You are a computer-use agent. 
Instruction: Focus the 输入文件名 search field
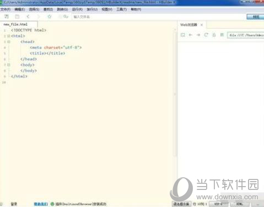(x=158, y=17)
